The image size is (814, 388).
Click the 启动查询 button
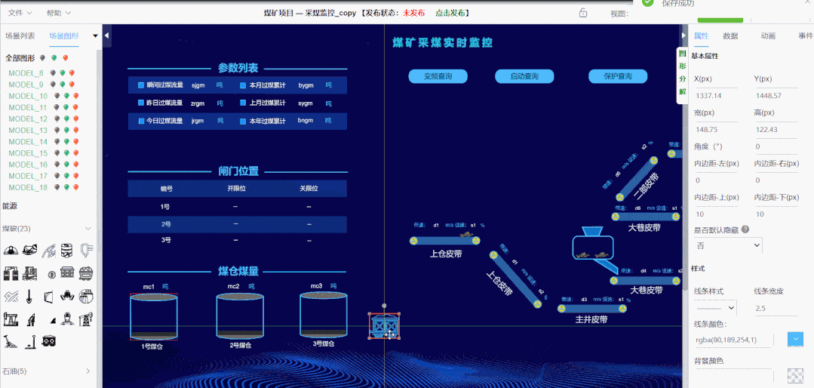click(524, 76)
